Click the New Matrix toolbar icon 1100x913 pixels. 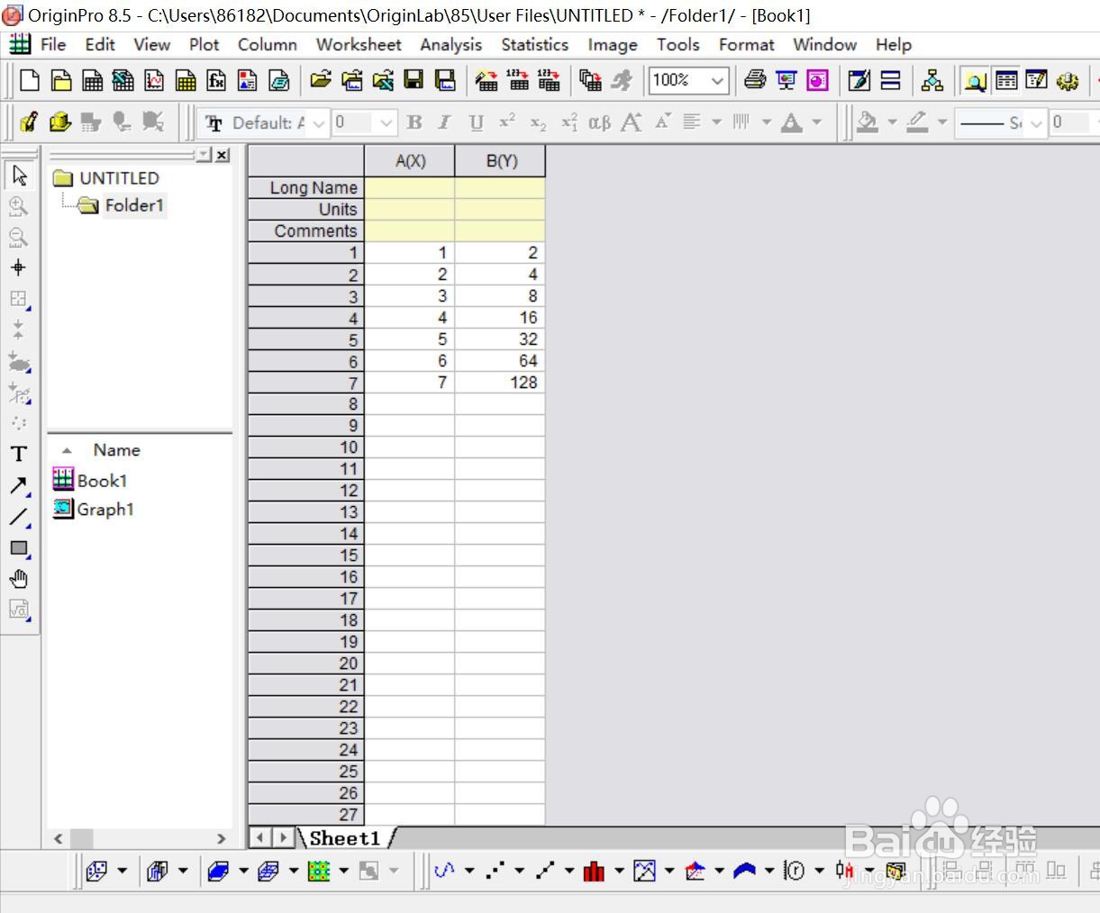point(186,80)
